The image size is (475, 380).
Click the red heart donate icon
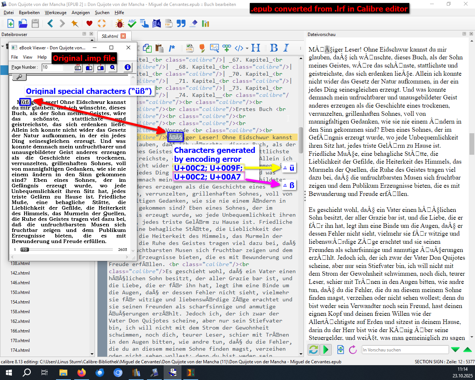(x=89, y=24)
